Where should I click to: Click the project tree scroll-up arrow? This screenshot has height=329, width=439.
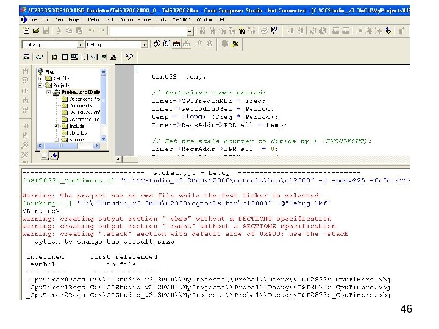point(103,72)
